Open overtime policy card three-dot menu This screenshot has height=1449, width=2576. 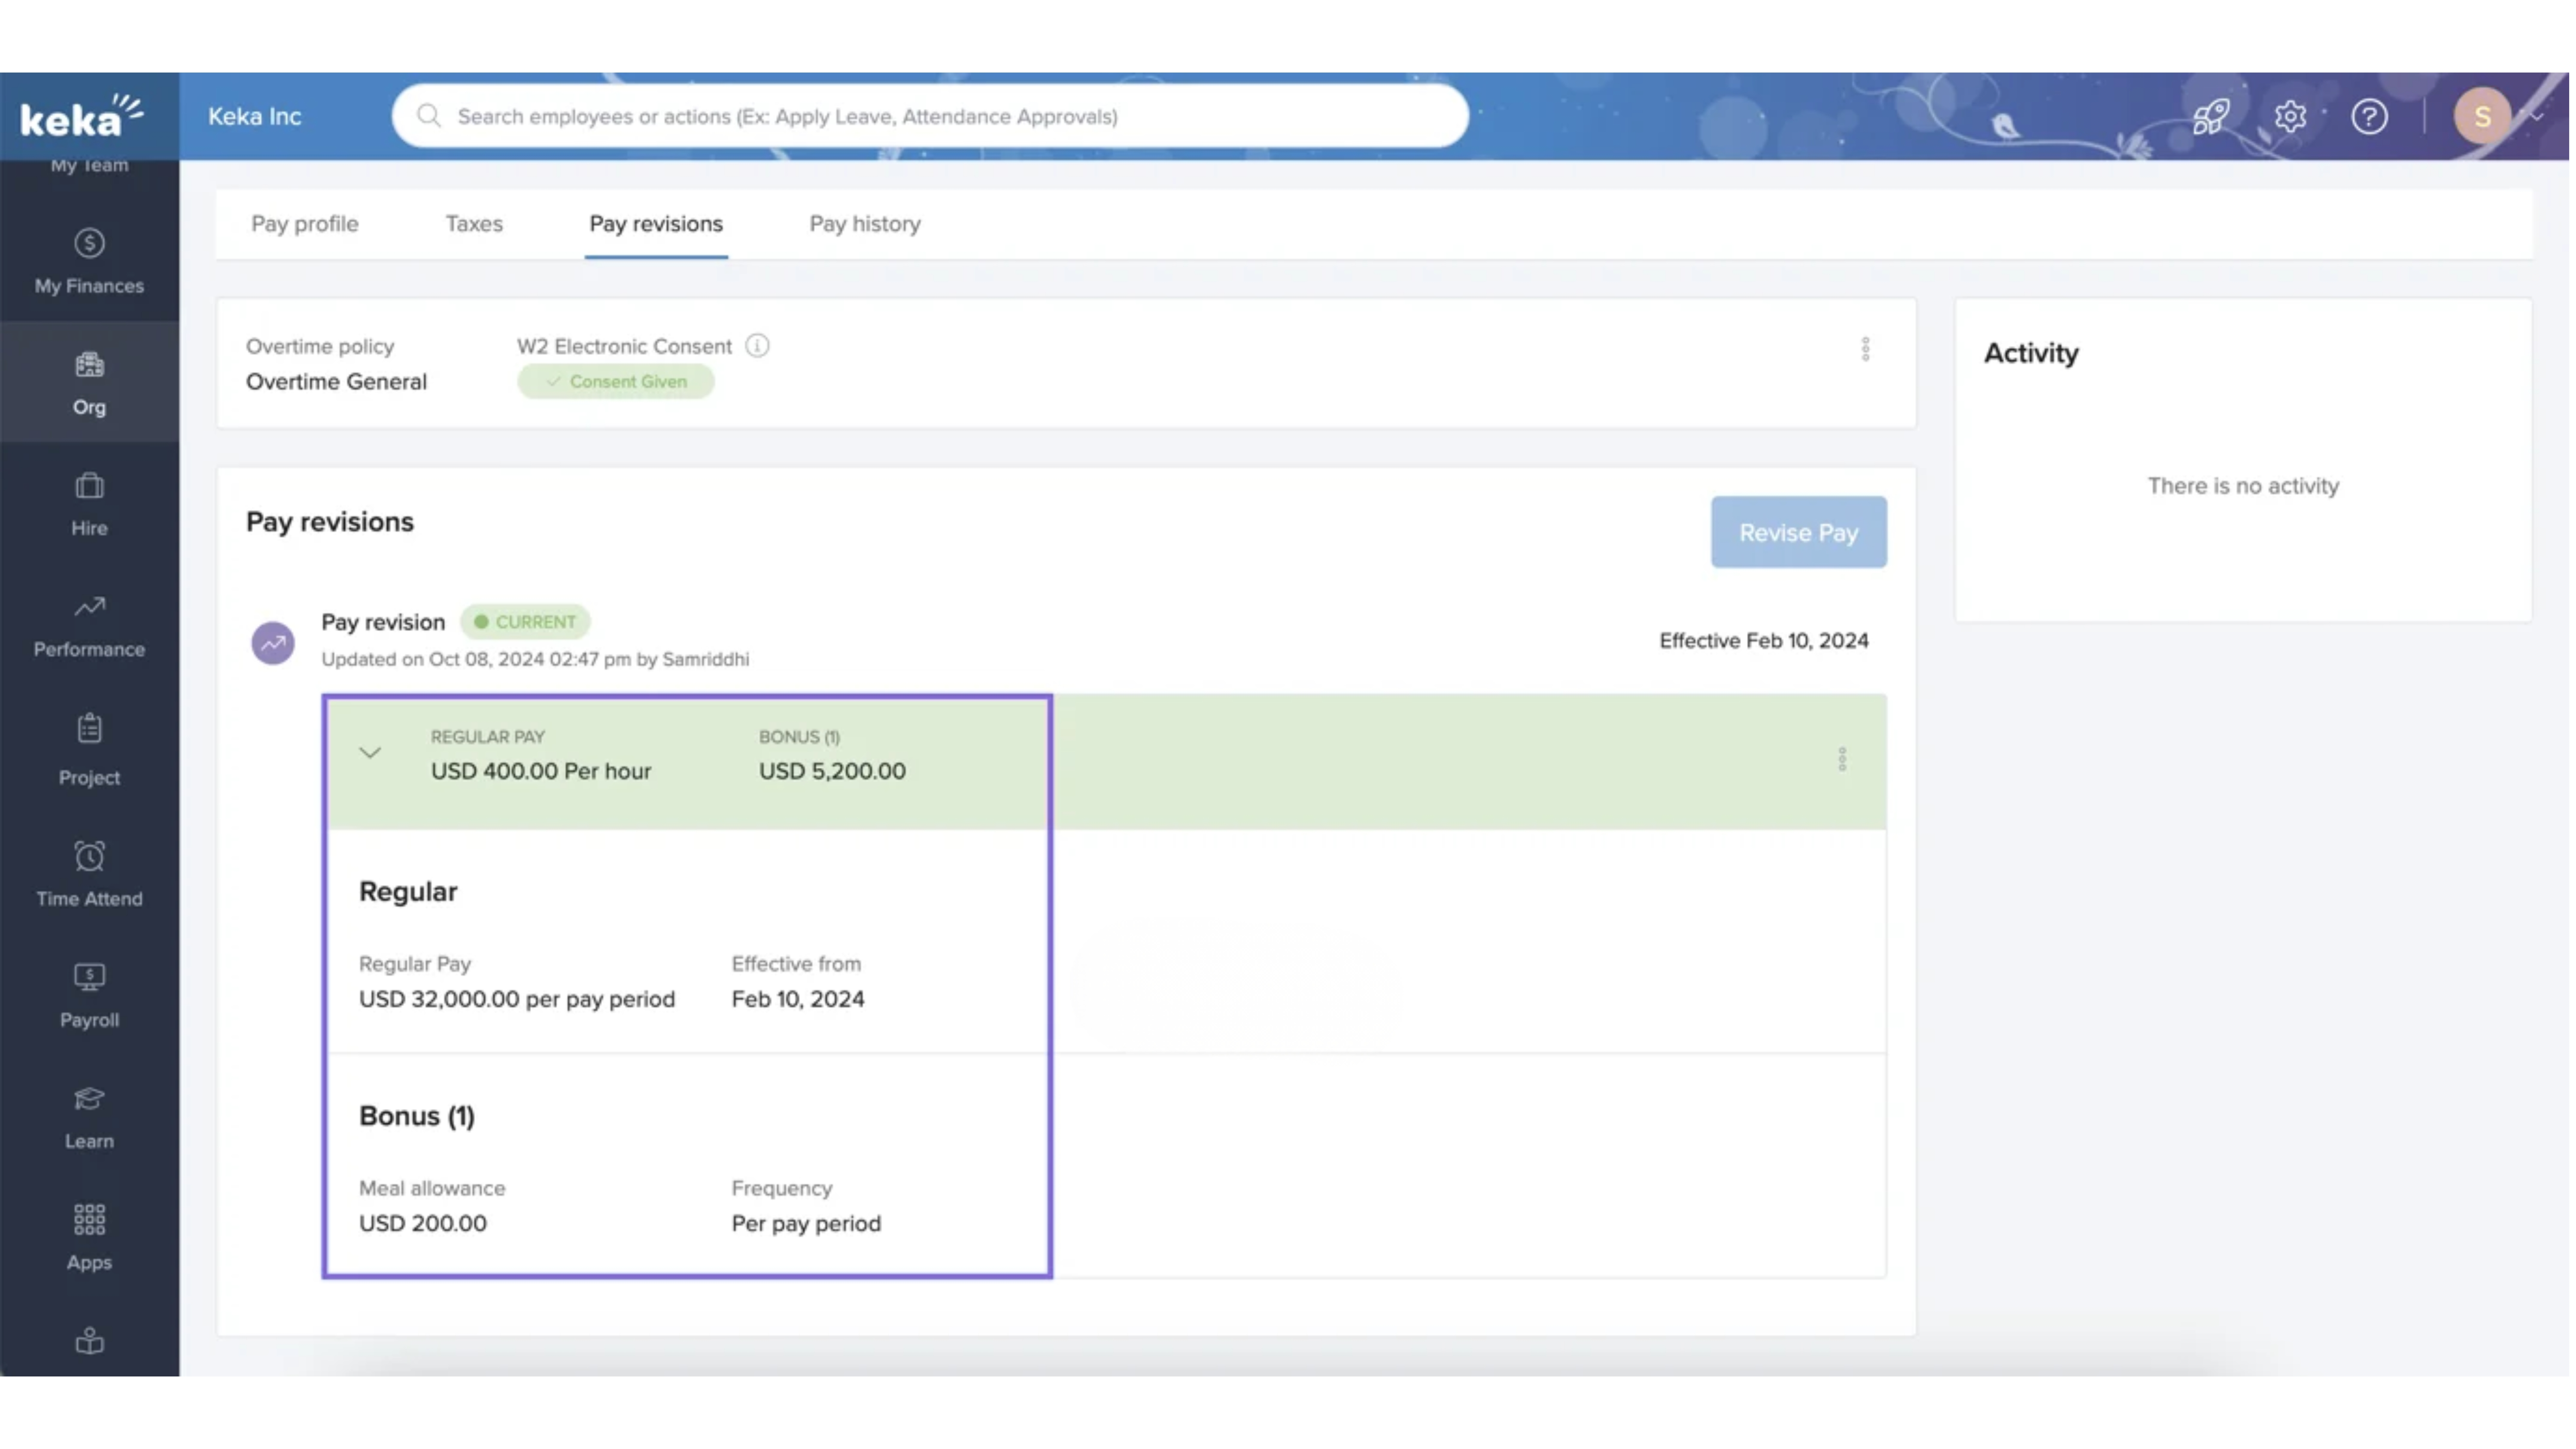1865,349
